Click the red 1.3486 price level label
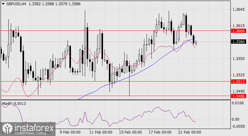 (239, 96)
